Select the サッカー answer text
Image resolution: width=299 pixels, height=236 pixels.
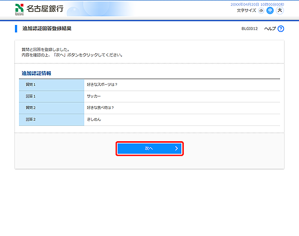[94, 96]
